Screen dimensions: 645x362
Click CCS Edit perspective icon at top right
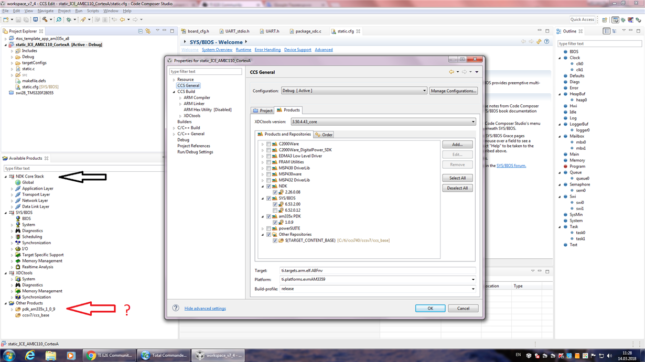pyautogui.click(x=615, y=20)
